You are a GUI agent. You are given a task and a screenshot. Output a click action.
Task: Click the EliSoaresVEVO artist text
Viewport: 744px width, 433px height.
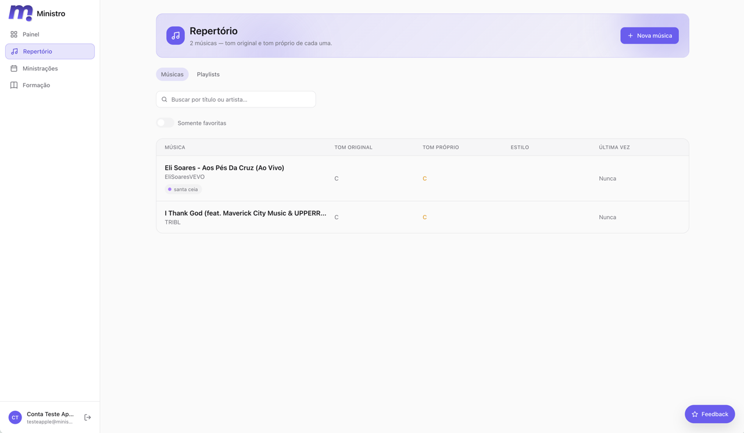(x=185, y=177)
